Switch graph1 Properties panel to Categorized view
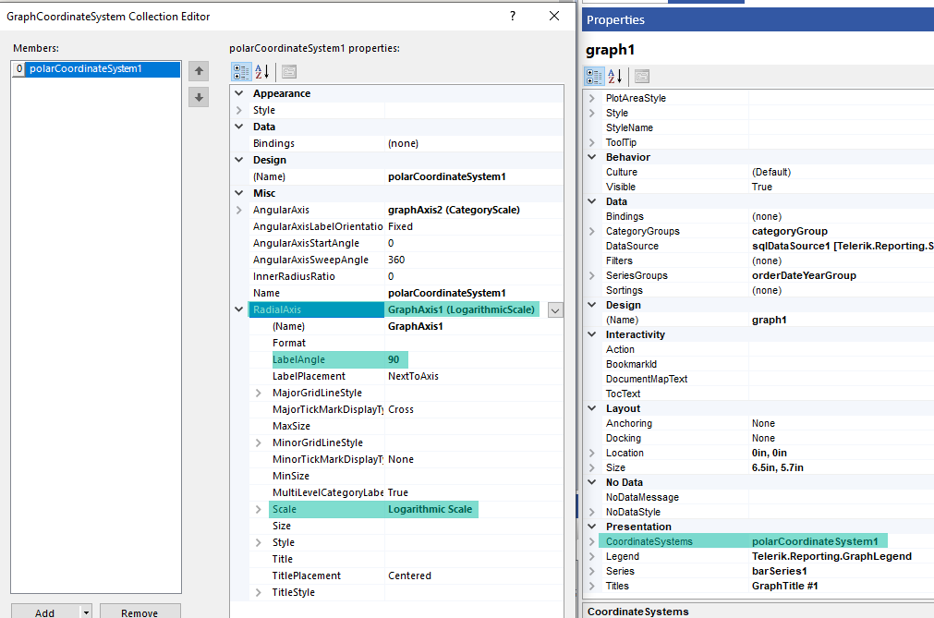The height and width of the screenshot is (618, 934). tap(592, 76)
